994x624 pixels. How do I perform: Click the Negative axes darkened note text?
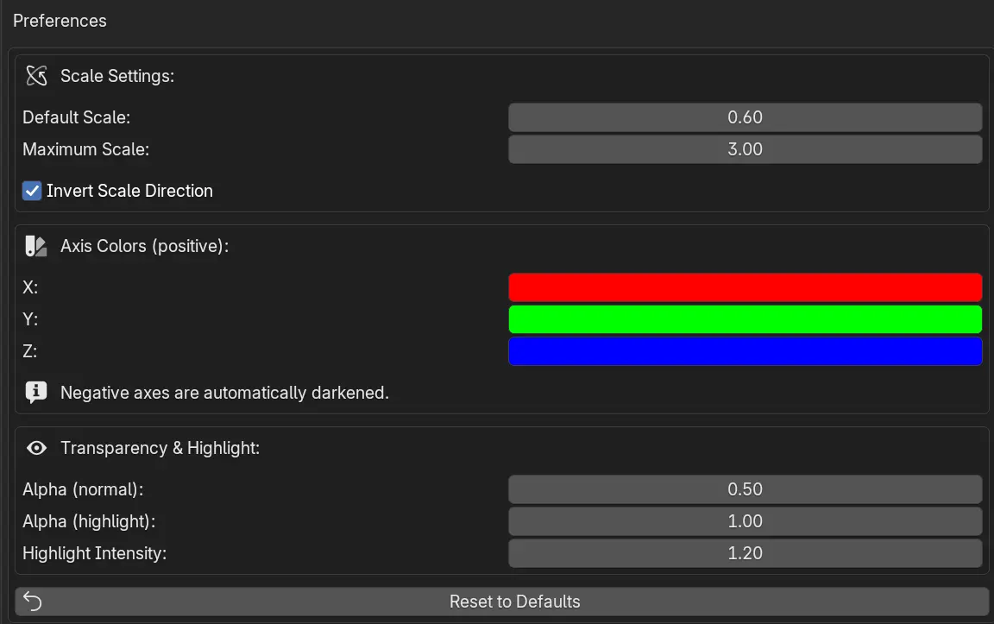click(224, 393)
